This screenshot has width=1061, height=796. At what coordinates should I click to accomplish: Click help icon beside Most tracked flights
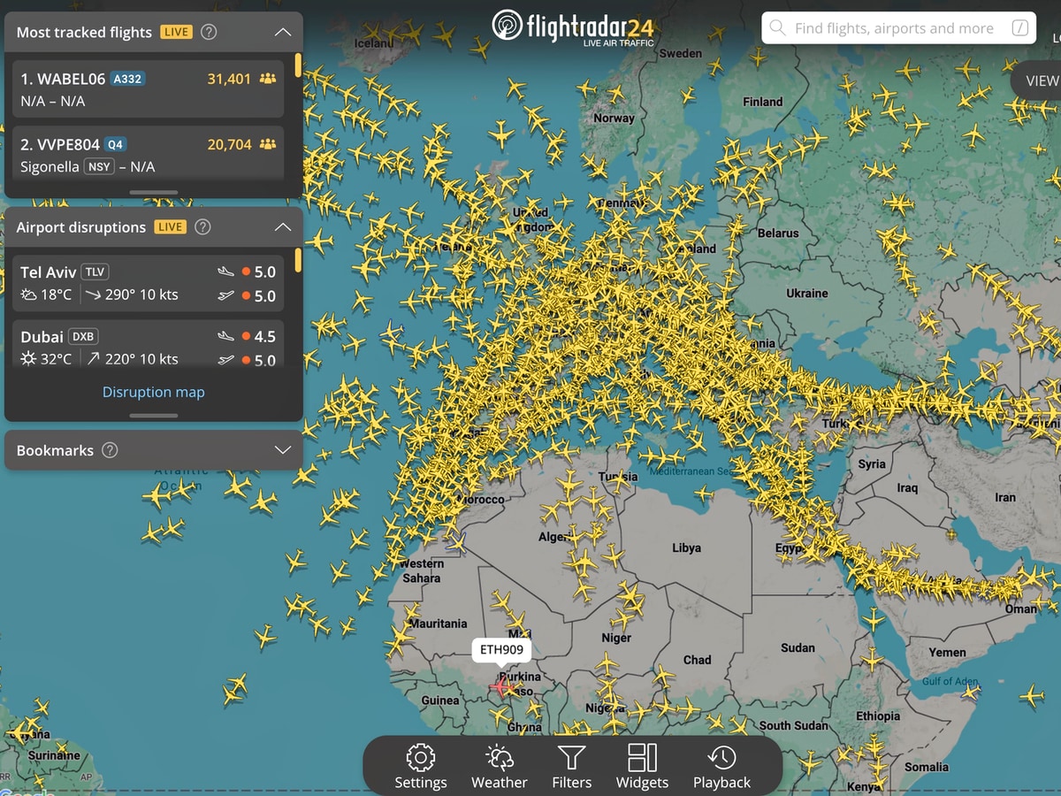pyautogui.click(x=209, y=32)
